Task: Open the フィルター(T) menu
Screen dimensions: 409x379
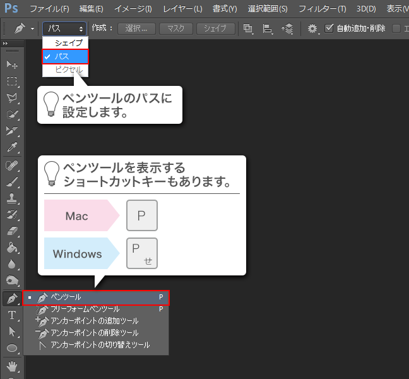Action: tap(322, 9)
